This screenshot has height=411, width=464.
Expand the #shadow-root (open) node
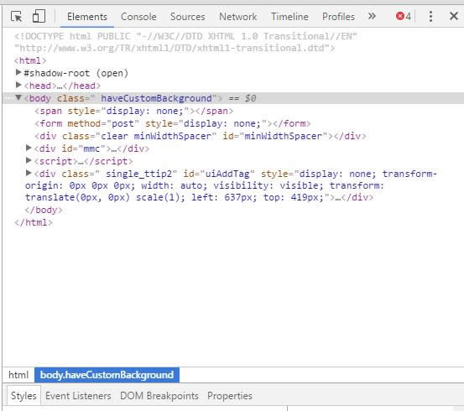pyautogui.click(x=18, y=72)
